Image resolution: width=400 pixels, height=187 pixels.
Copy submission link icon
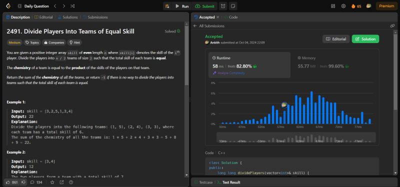pos(392,26)
